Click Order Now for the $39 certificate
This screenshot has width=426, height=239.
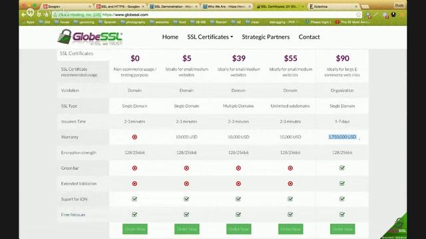point(238,229)
